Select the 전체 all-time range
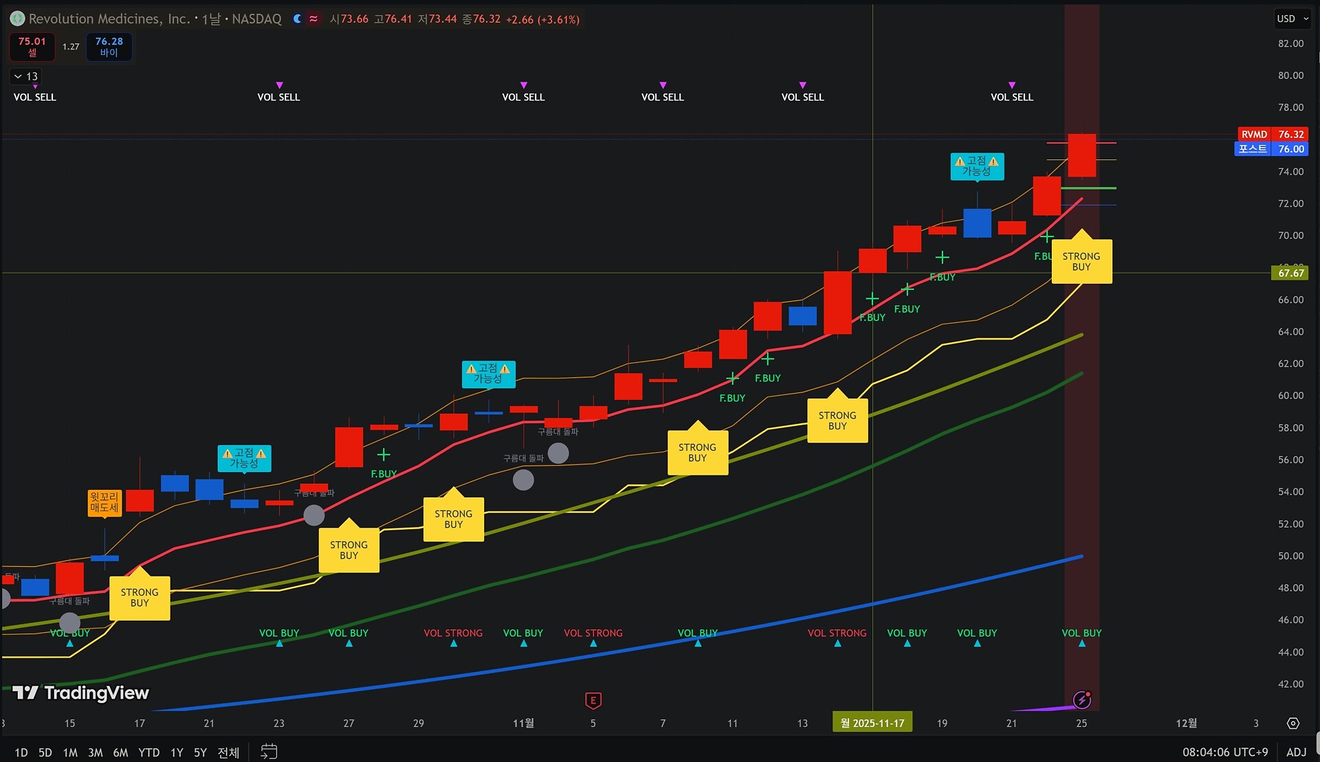Viewport: 1320px width, 762px height. pos(228,752)
